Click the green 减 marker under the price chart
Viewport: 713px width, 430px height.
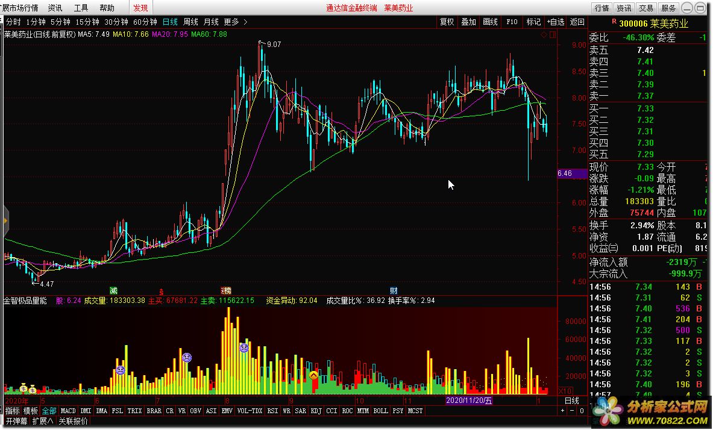coord(114,290)
